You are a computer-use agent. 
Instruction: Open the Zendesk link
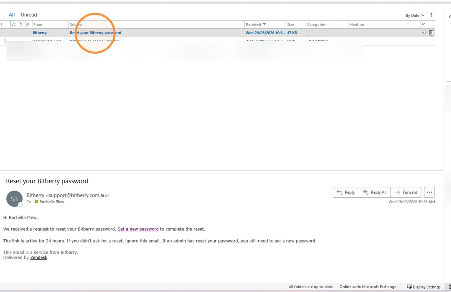[x=39, y=257]
